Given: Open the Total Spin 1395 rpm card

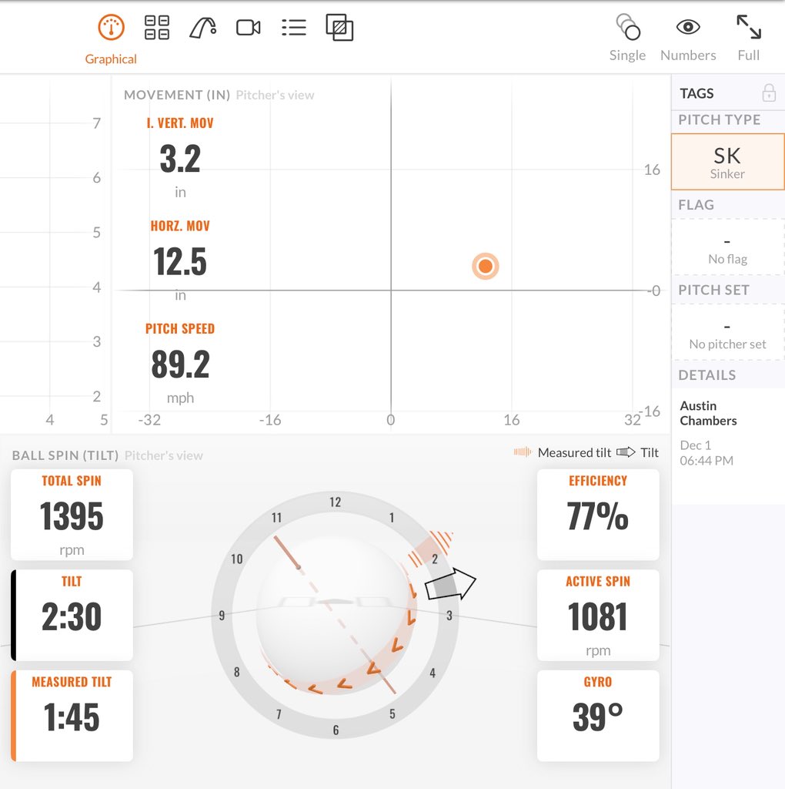Looking at the screenshot, I should point(72,515).
